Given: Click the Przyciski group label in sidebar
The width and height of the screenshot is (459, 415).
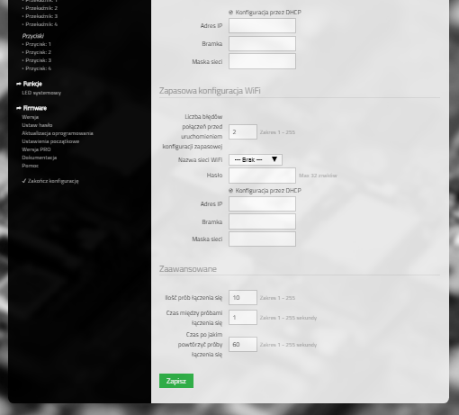Looking at the screenshot, I should click(x=33, y=36).
